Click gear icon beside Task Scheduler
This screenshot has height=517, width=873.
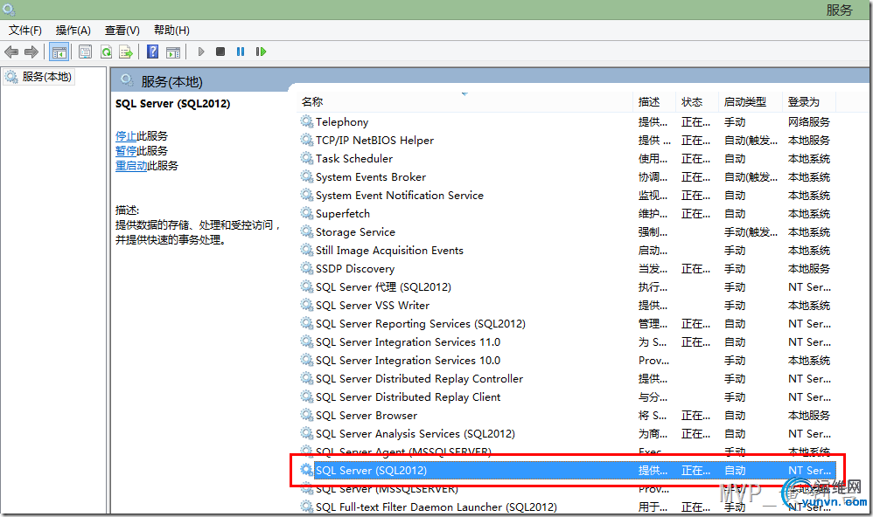coord(306,158)
